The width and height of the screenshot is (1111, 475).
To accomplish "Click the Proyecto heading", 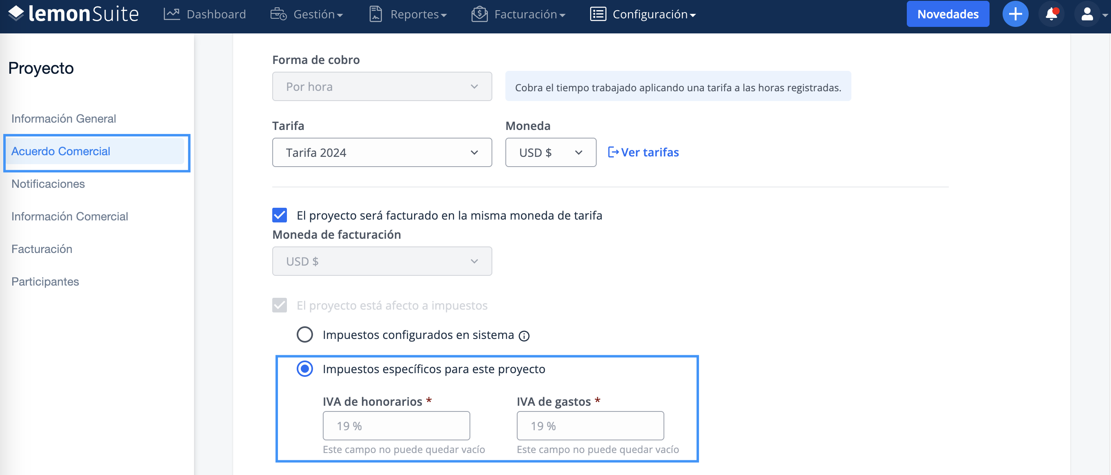I will [x=41, y=68].
